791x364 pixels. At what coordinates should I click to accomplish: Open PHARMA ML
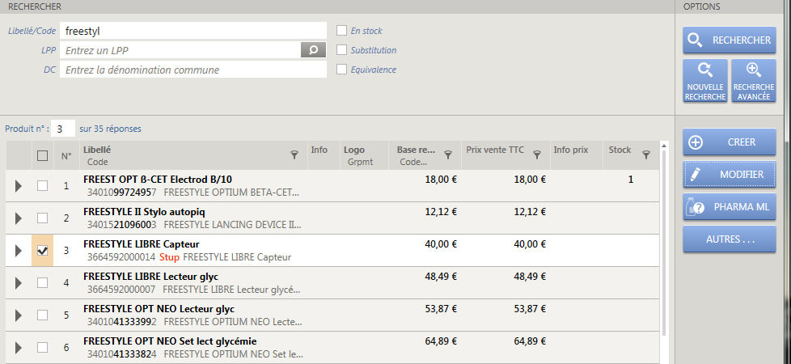(730, 206)
